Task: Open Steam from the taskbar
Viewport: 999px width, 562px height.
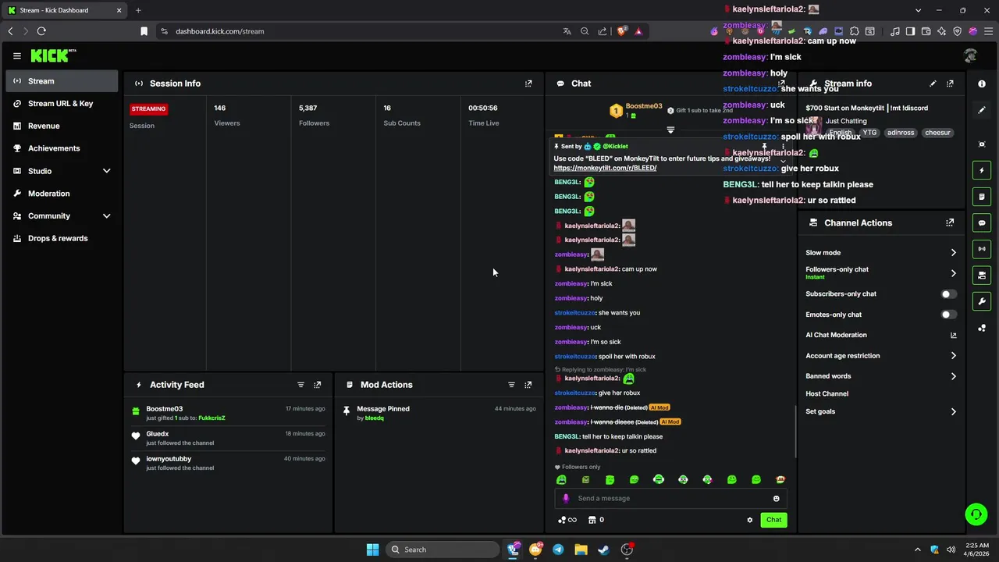Action: tap(603, 550)
